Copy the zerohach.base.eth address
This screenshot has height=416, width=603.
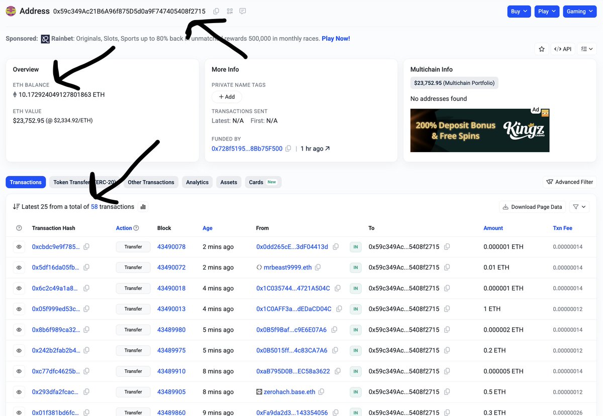[x=322, y=392]
